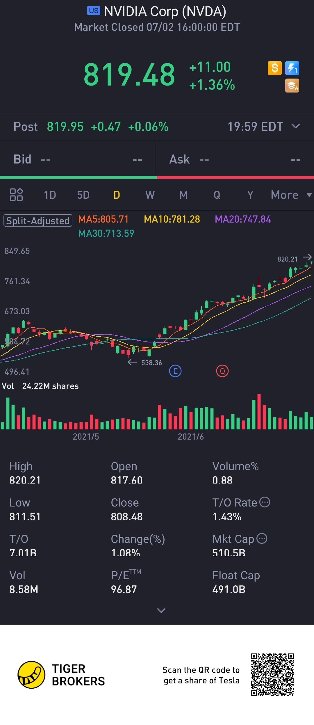Tap the Low value 811.51
The width and height of the screenshot is (314, 725).
tap(25, 516)
